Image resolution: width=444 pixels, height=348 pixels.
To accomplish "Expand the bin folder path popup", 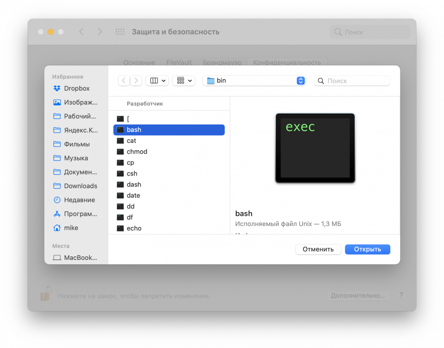I will click(x=254, y=81).
